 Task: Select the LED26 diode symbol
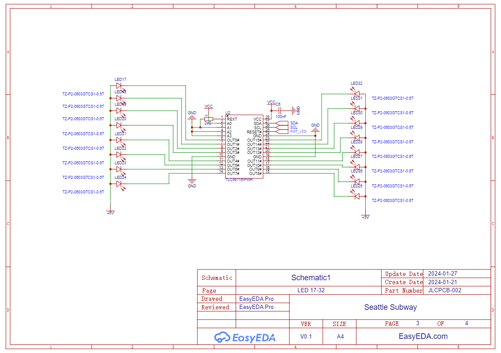tap(357, 181)
